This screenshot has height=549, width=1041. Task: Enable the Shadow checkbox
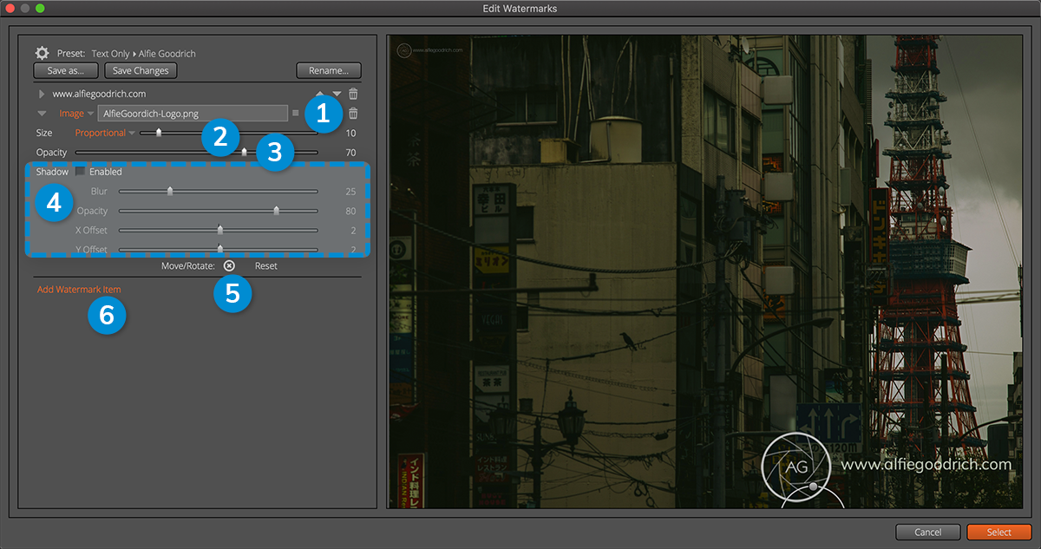pos(81,172)
